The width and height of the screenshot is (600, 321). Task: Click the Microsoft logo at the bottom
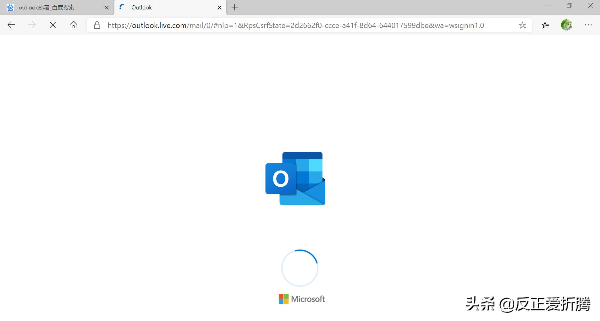[x=301, y=299]
